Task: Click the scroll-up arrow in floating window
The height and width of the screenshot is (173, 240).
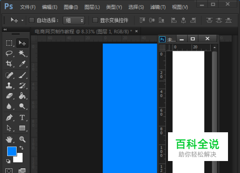Action: click(x=215, y=47)
